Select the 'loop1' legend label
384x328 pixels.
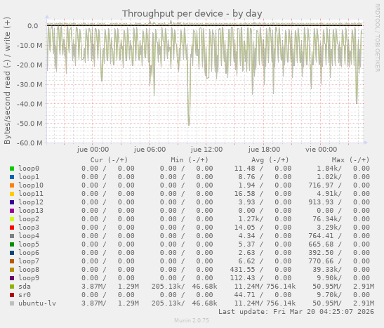pyautogui.click(x=29, y=177)
